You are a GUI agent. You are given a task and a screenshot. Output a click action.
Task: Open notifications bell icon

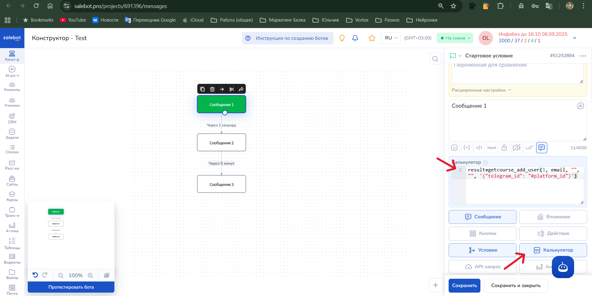point(355,38)
